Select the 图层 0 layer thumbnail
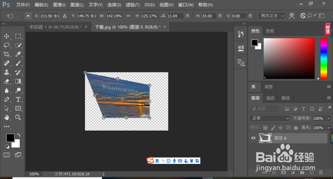Viewport: 333px width, 179px height. 265,138
